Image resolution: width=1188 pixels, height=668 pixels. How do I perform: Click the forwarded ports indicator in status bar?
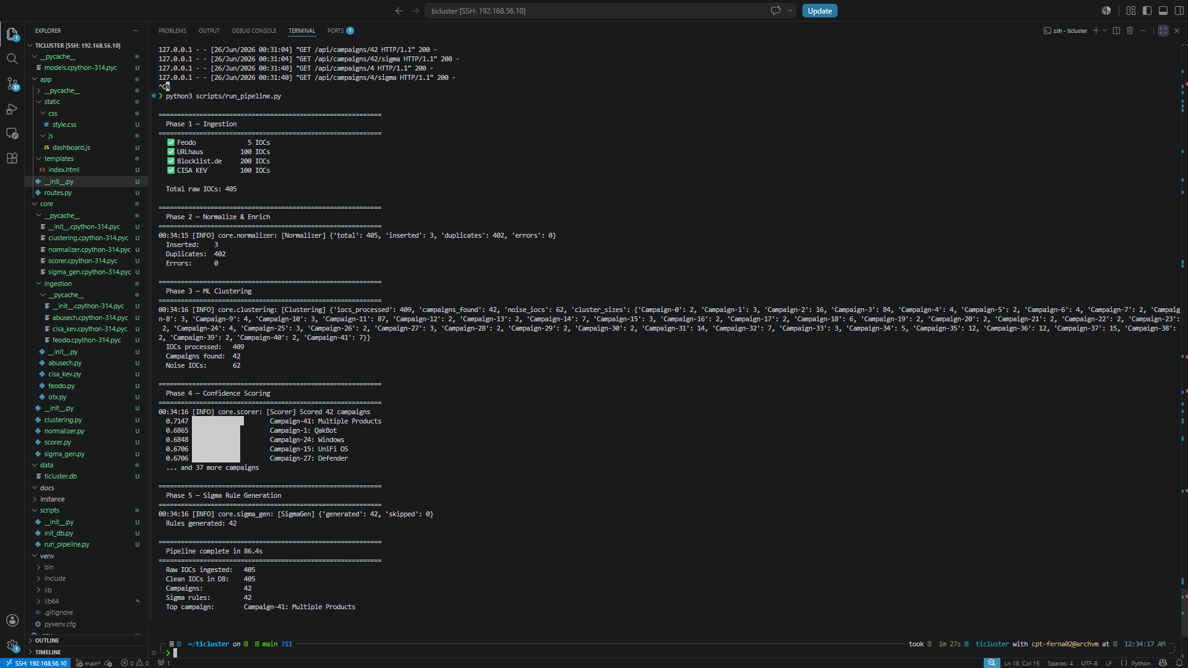(164, 663)
